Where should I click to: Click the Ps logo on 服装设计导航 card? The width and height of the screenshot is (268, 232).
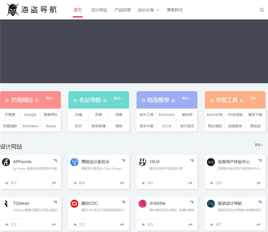click(211, 204)
